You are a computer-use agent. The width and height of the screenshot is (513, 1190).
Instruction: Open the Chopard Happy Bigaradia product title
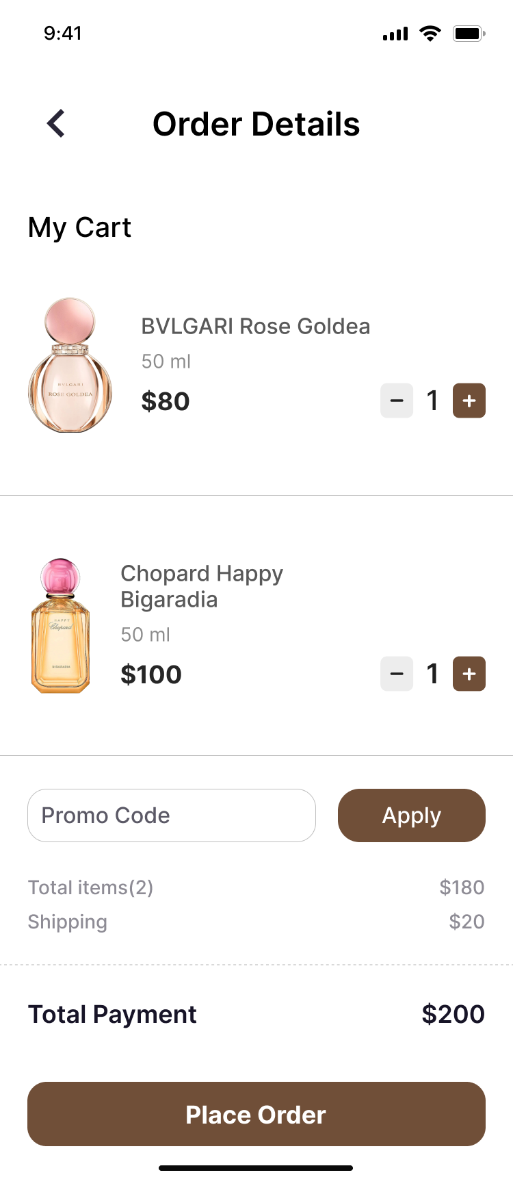201,586
